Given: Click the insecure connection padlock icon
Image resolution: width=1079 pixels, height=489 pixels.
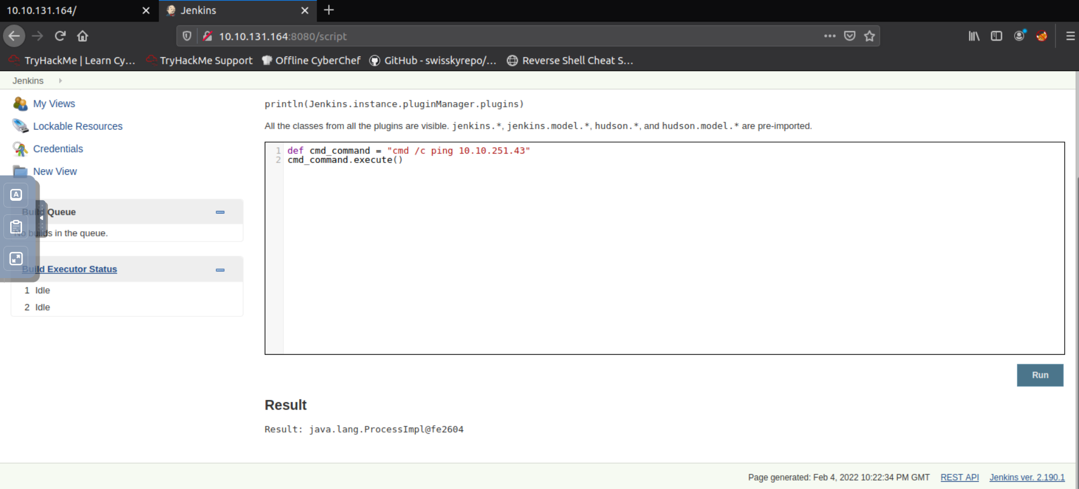Looking at the screenshot, I should tap(207, 36).
